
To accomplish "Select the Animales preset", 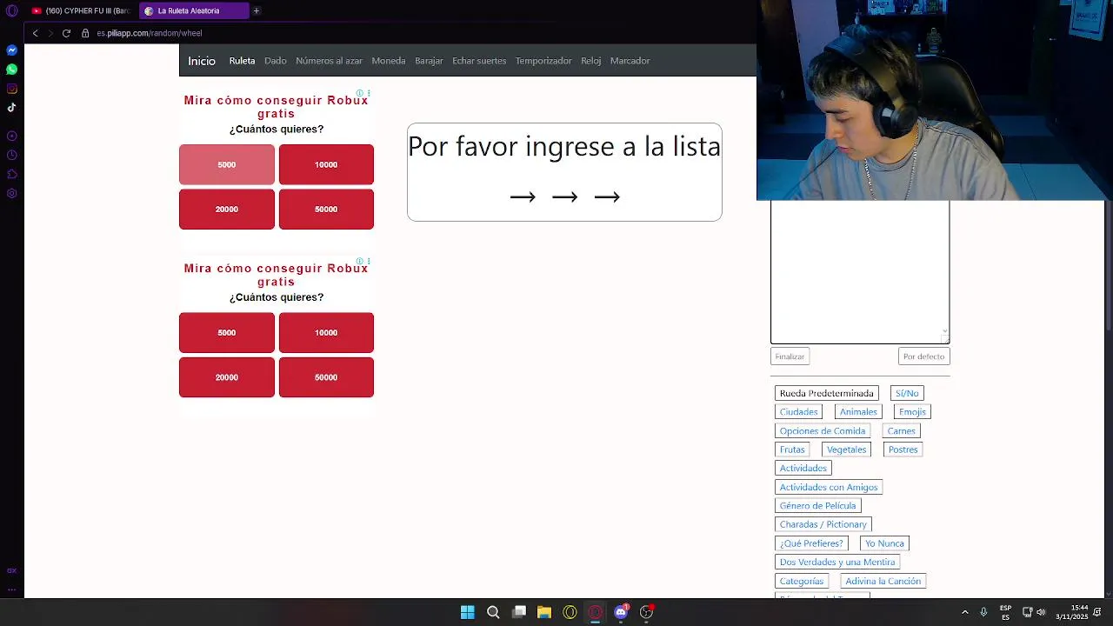I will point(858,412).
